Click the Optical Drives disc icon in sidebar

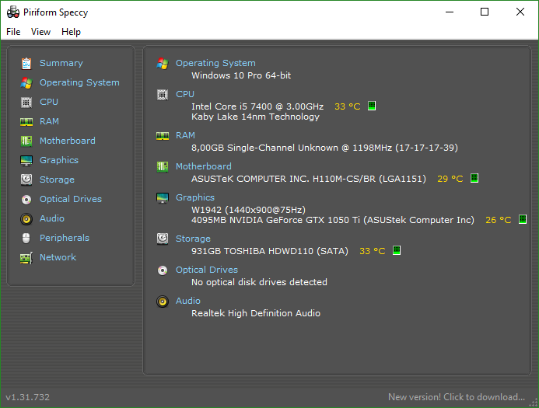tap(26, 200)
